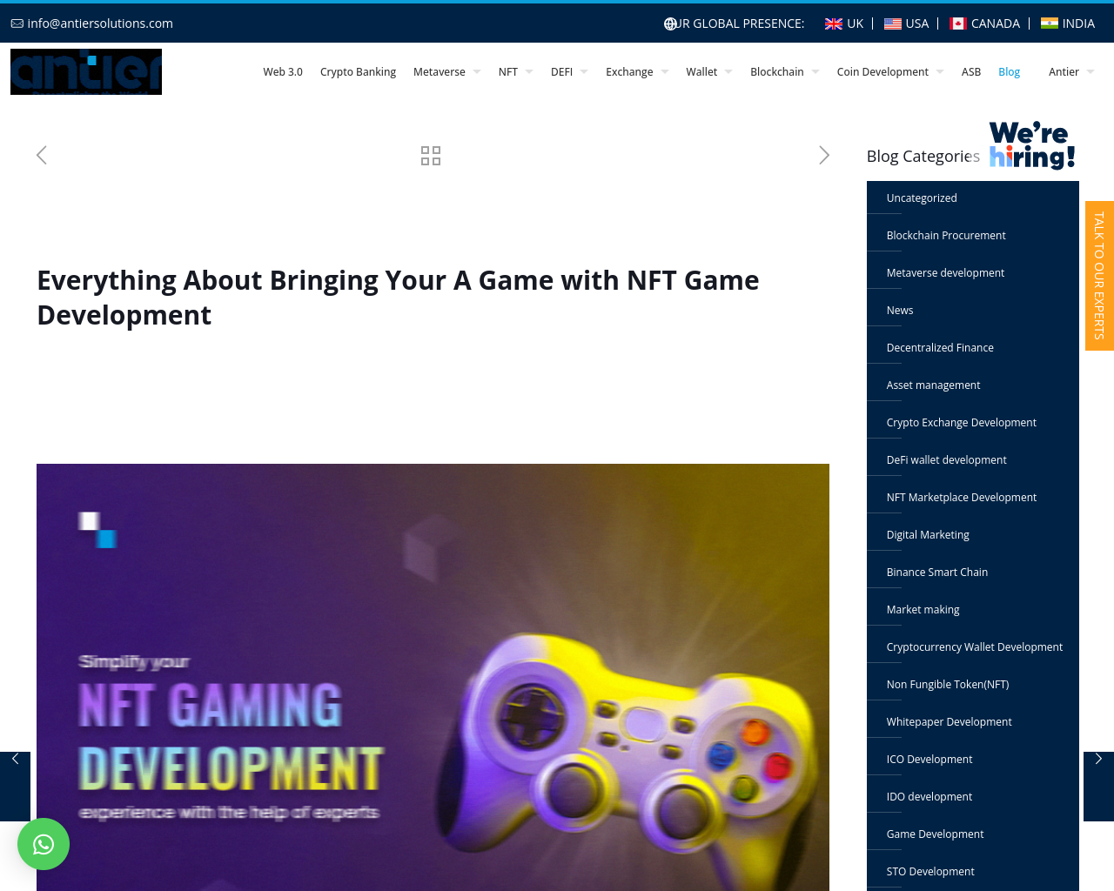Expand the Exchange menu dropdown
This screenshot has height=891, width=1114.
665,72
